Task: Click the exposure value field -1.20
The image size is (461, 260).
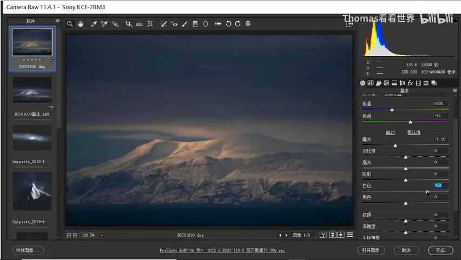Action: (x=440, y=139)
